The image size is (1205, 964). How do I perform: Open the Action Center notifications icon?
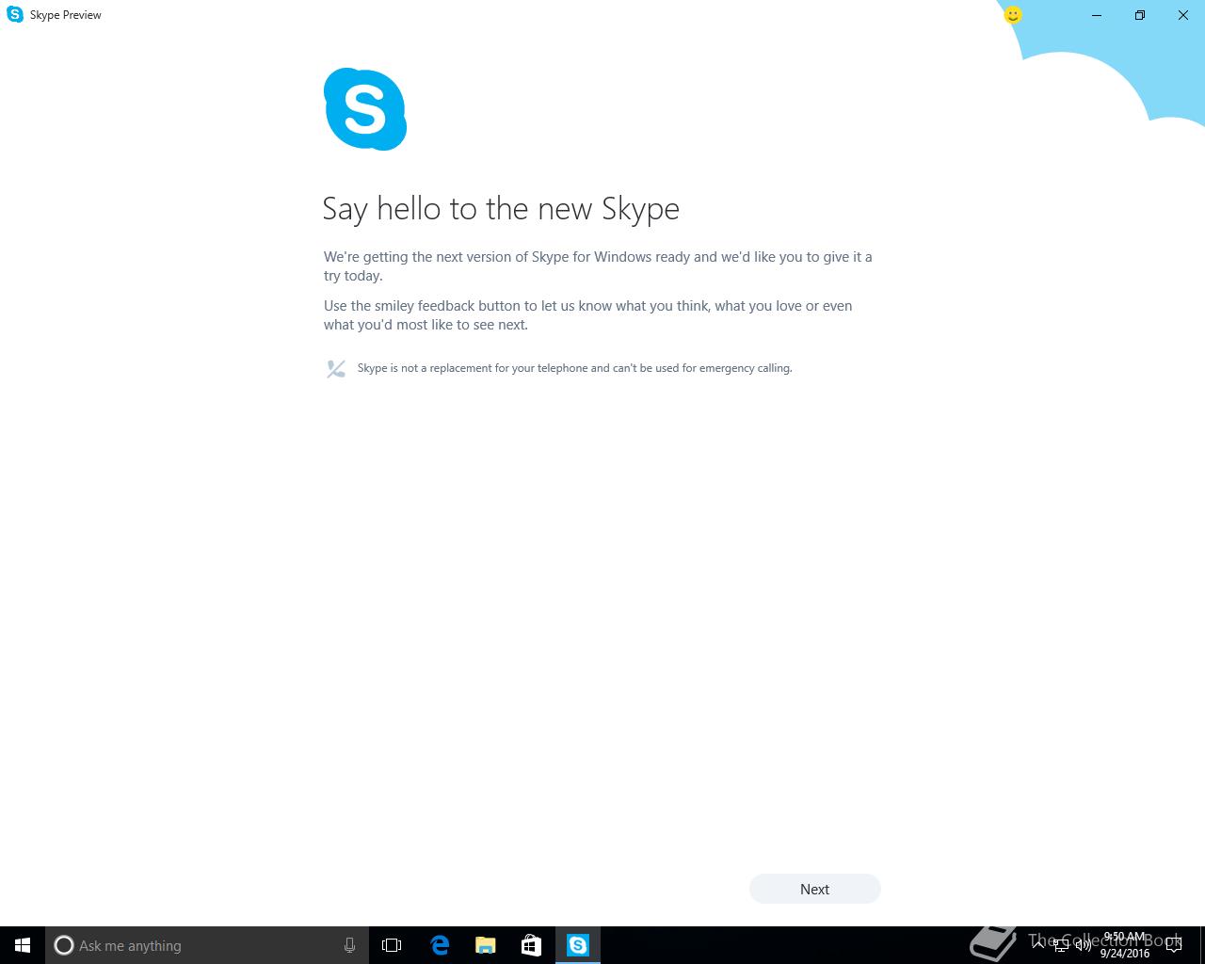click(1173, 945)
